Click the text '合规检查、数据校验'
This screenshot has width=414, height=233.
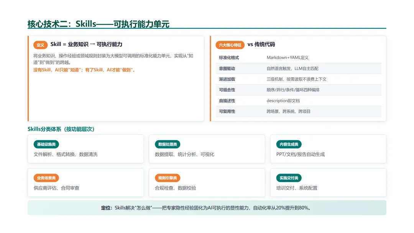point(175,188)
